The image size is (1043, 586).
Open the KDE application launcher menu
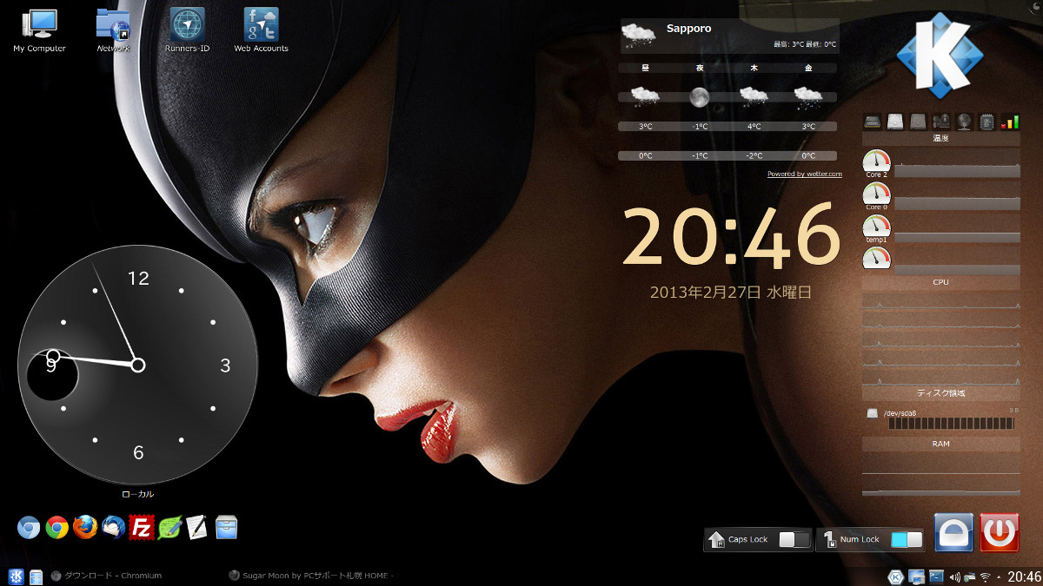click(x=16, y=576)
